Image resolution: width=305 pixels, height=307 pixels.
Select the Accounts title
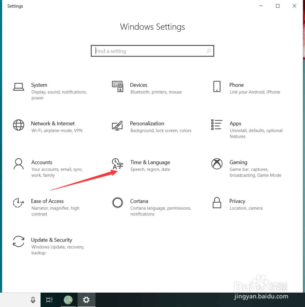coord(42,162)
